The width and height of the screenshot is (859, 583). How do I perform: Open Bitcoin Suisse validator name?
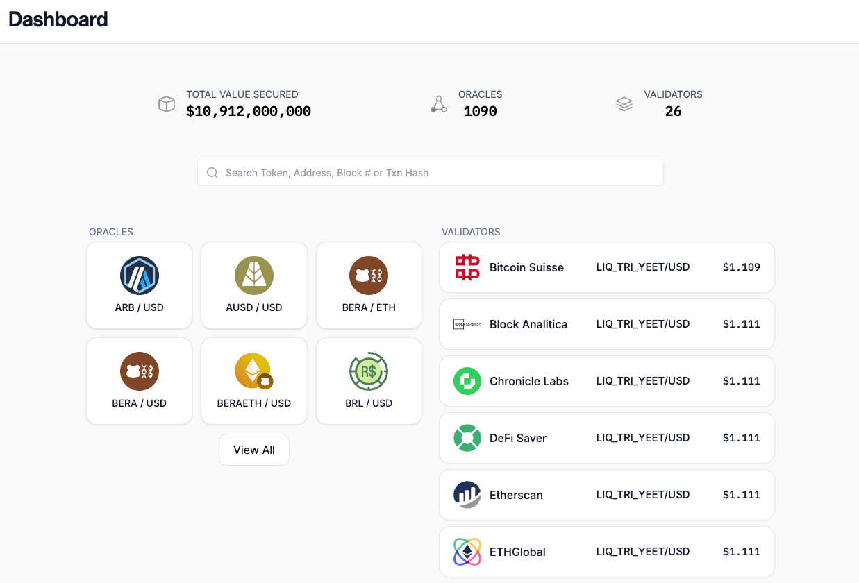pyautogui.click(x=526, y=267)
